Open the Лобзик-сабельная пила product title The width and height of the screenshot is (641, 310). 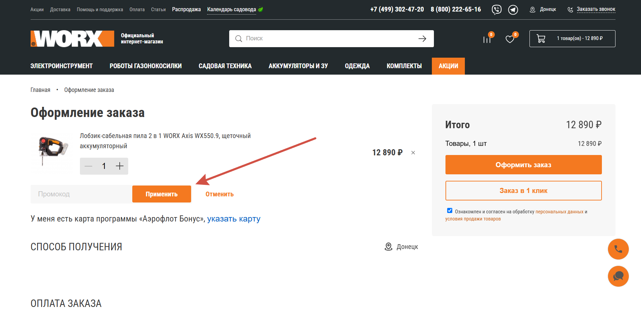[165, 141]
